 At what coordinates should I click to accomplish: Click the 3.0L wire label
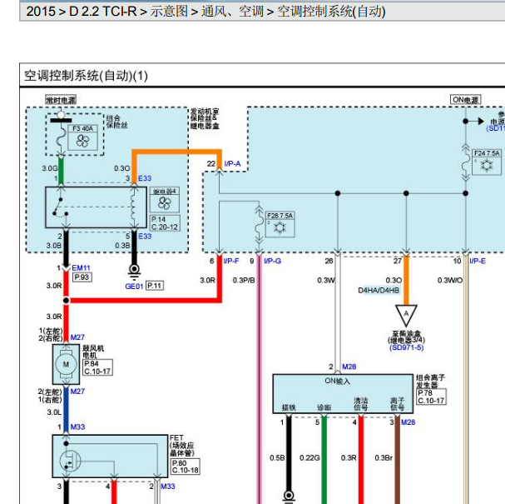click(54, 412)
